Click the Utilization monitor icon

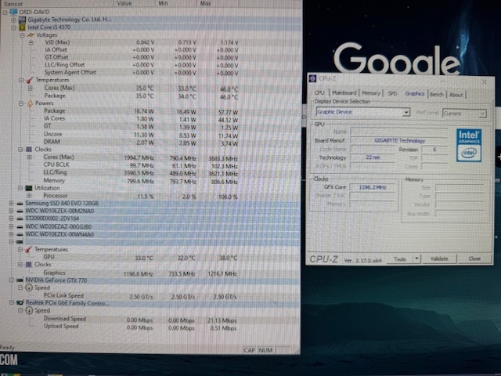[29, 188]
